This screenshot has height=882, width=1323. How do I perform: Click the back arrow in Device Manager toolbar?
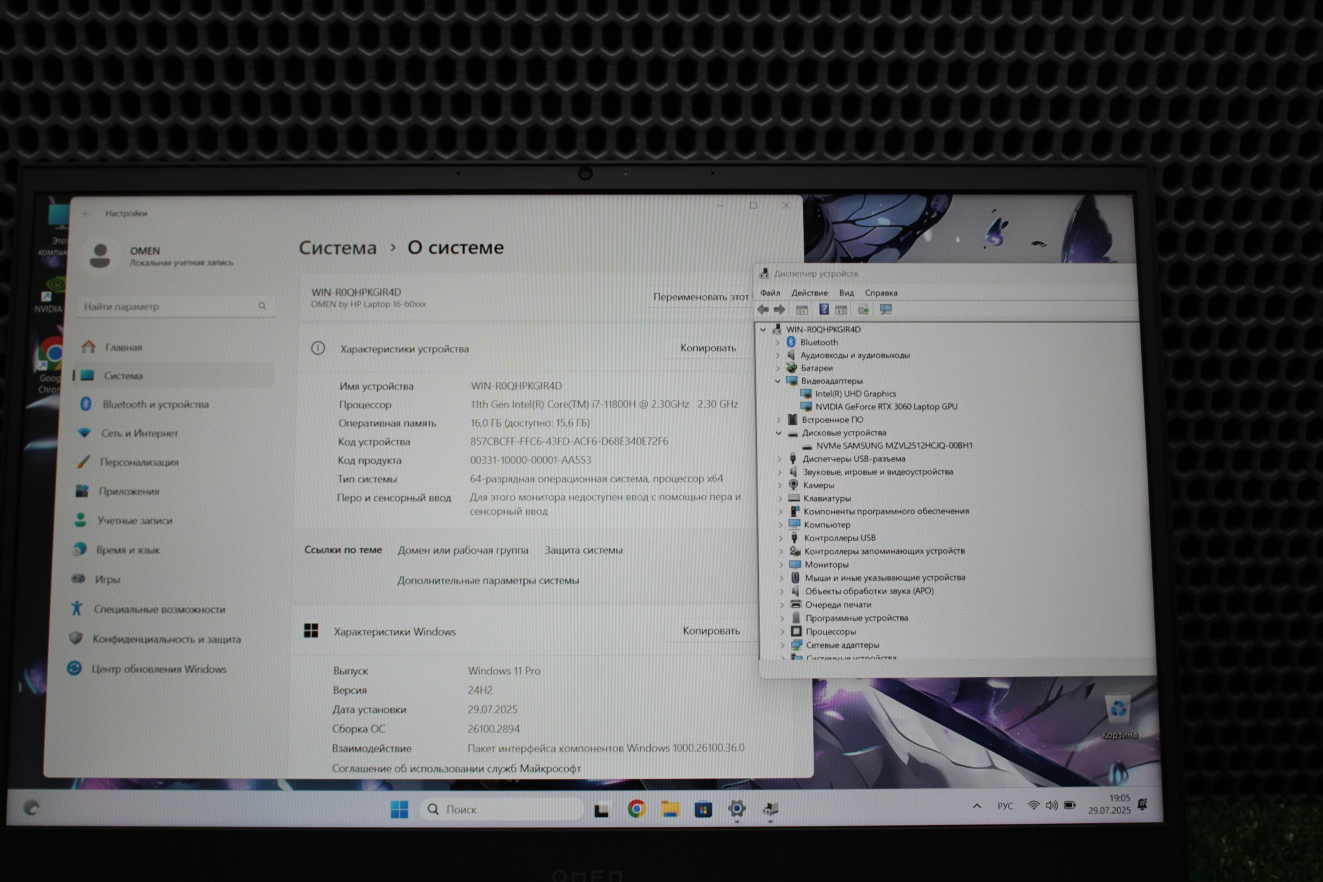coord(763,309)
